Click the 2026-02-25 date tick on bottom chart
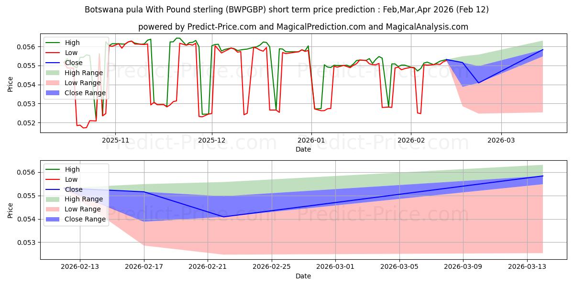This screenshot has height=287, width=574. coord(272,267)
